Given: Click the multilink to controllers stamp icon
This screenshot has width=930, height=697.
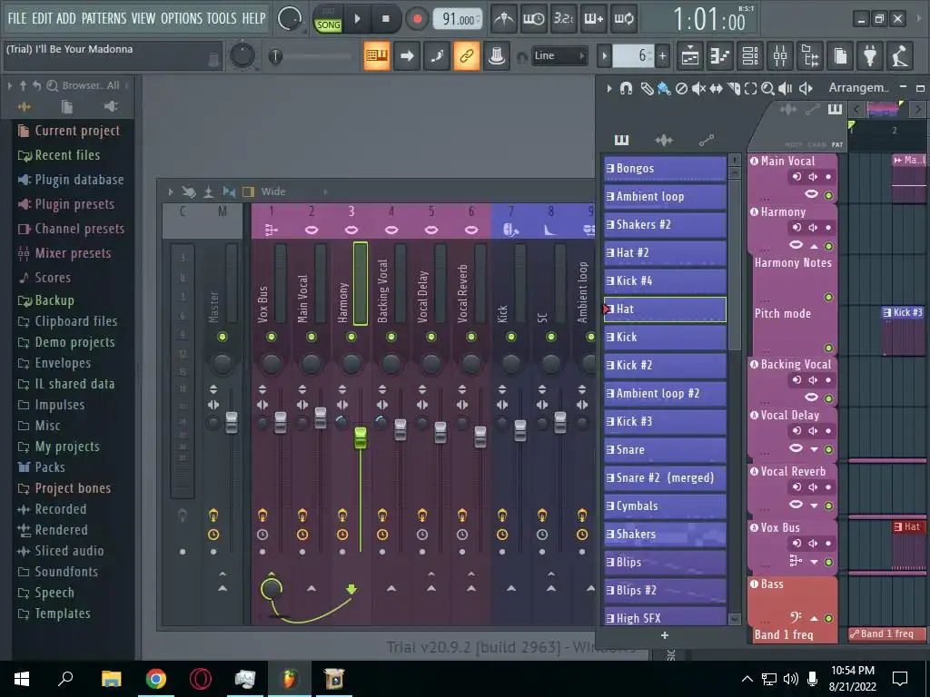Looking at the screenshot, I should pyautogui.click(x=497, y=55).
